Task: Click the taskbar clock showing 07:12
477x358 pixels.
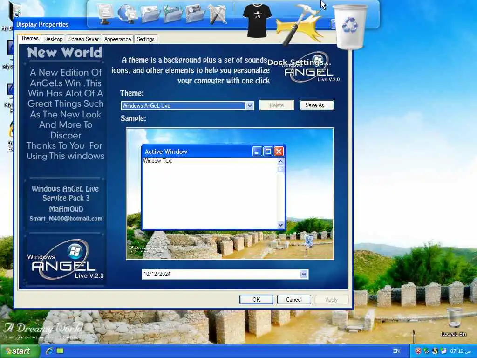Action: coord(460,351)
